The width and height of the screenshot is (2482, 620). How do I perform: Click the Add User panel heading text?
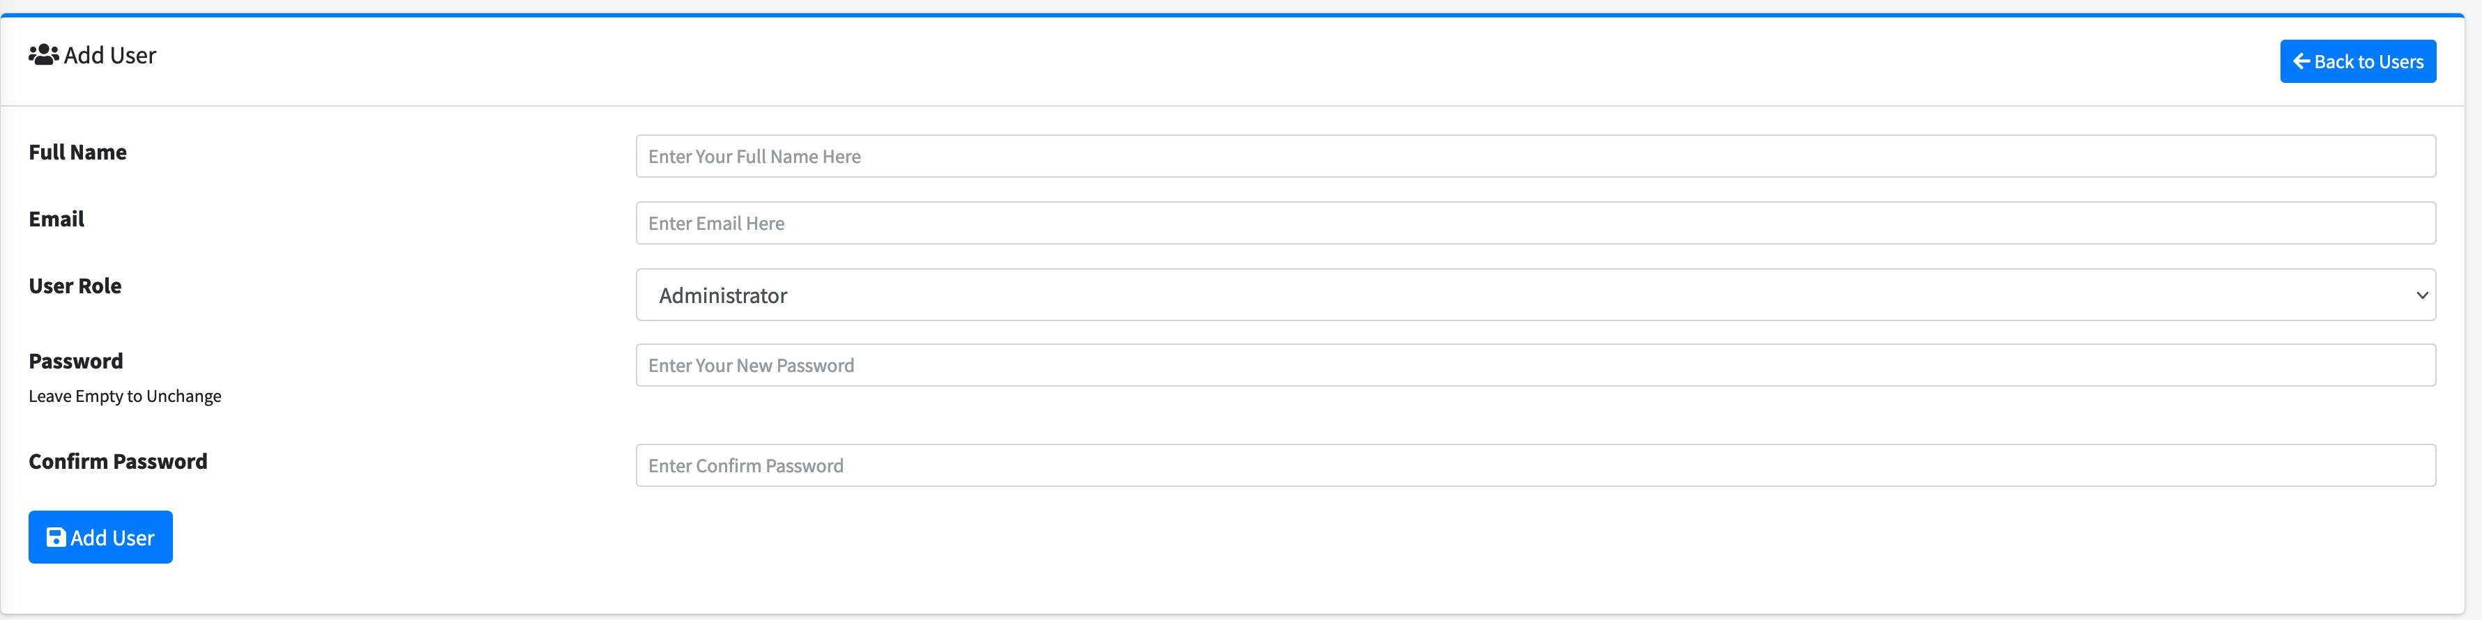110,56
